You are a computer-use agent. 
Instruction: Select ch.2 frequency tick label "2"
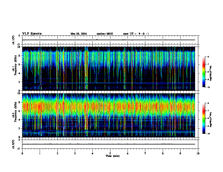pos(20,128)
